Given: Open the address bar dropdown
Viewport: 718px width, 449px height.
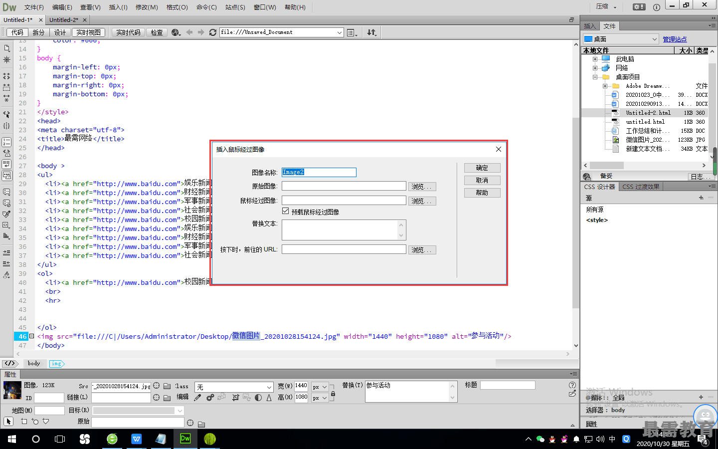Looking at the screenshot, I should pos(340,32).
